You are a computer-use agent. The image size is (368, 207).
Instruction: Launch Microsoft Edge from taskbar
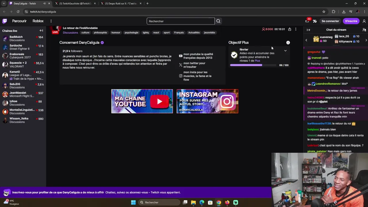click(202, 202)
